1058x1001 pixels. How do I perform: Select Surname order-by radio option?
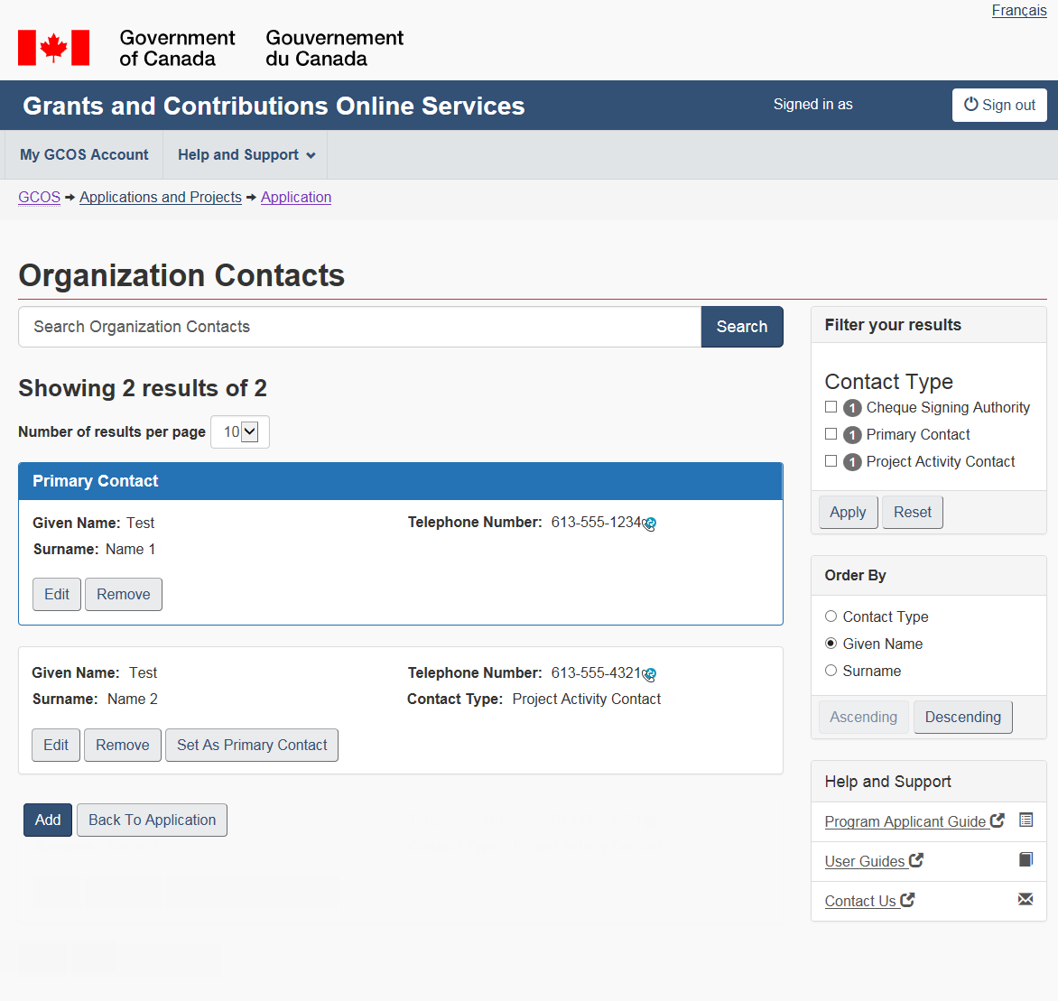(831, 671)
